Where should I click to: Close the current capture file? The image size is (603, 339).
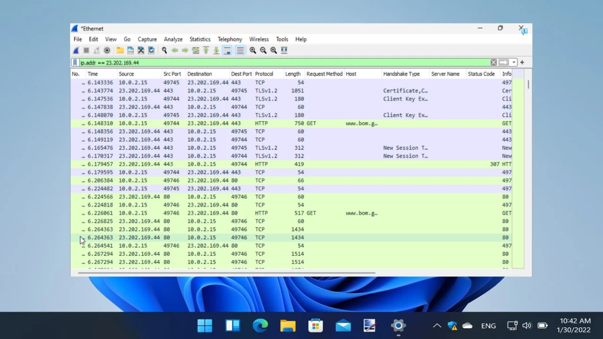point(141,50)
